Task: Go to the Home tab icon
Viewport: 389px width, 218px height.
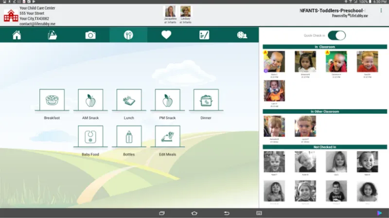Action: click(17, 35)
